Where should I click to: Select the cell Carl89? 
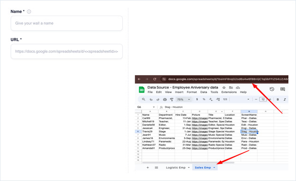point(150,118)
